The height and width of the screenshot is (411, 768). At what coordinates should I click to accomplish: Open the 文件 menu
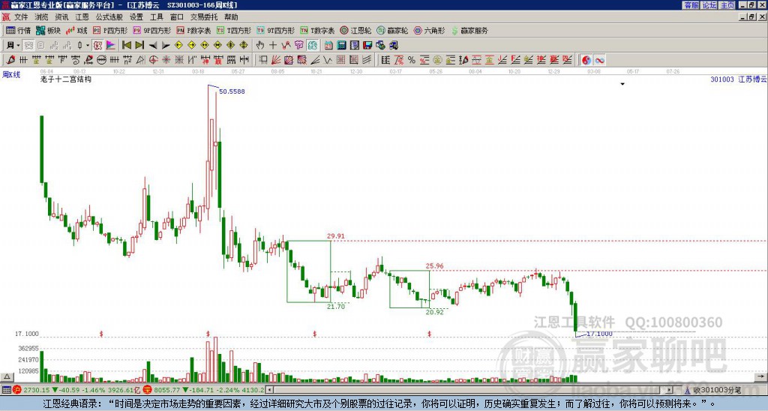coord(21,17)
